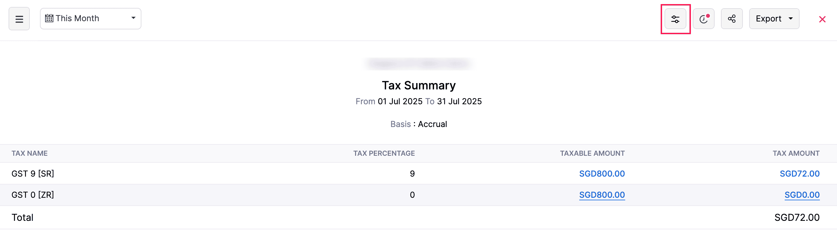Image resolution: width=837 pixels, height=242 pixels.
Task: Close the Tax Summary report with the red X
Action: [822, 19]
